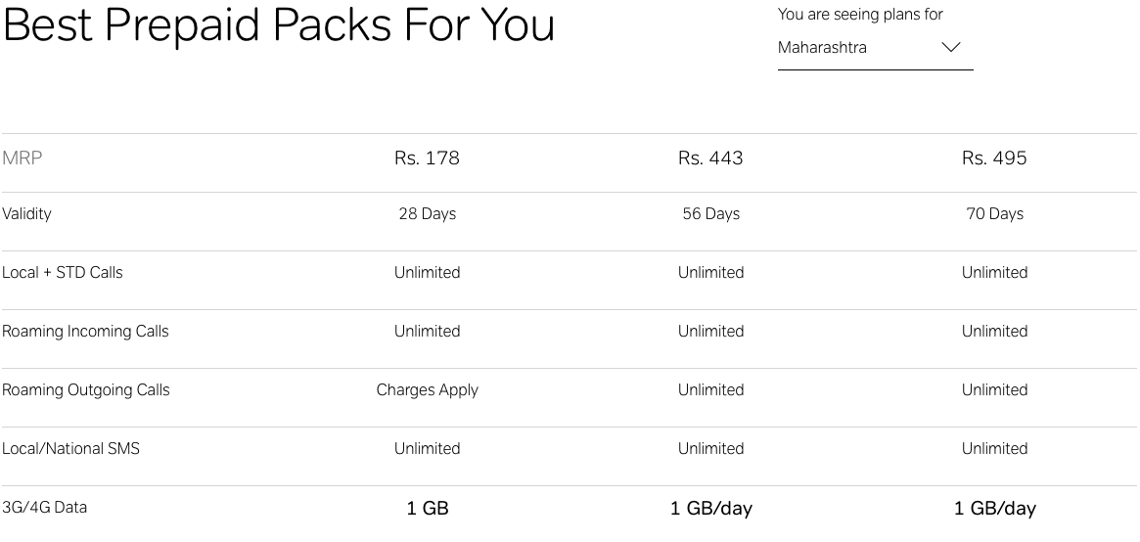Pick the Rs. 495 prepaid pack
Image resolution: width=1140 pixels, height=542 pixels.
(x=994, y=158)
